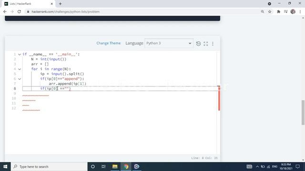Click the Type here to search box
Viewport: 305px width, 171px height.
(49, 167)
